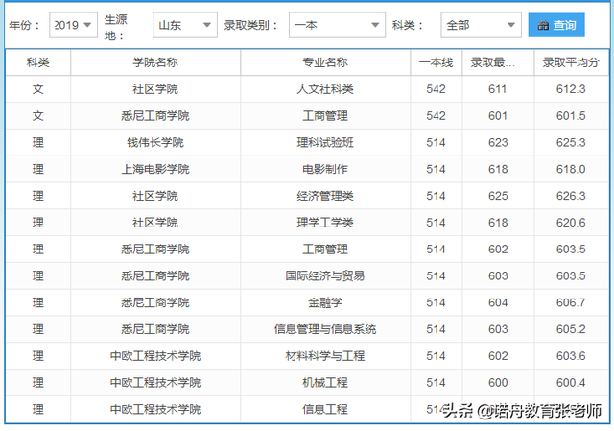Viewport: 614px width, 431px height.
Task: Sort by the 一本线 column header
Action: 436,62
